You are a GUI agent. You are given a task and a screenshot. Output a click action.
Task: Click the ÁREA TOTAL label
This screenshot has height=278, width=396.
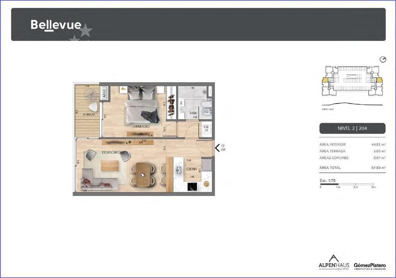coord(330,167)
